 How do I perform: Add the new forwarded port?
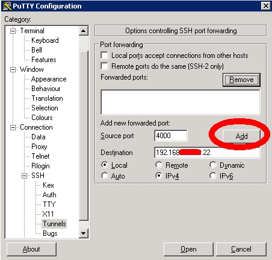pos(241,136)
